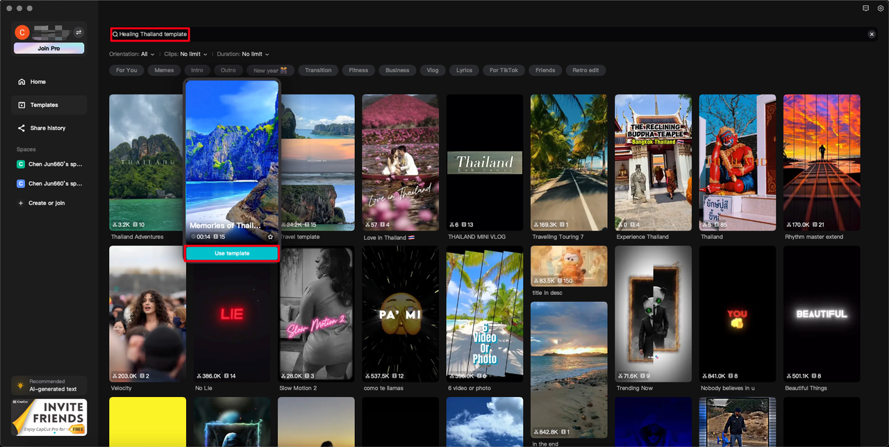Select the Friends category tab
This screenshot has width=889, height=447.
545,70
